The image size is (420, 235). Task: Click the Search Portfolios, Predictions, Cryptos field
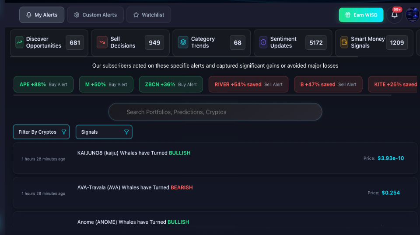[x=215, y=112]
